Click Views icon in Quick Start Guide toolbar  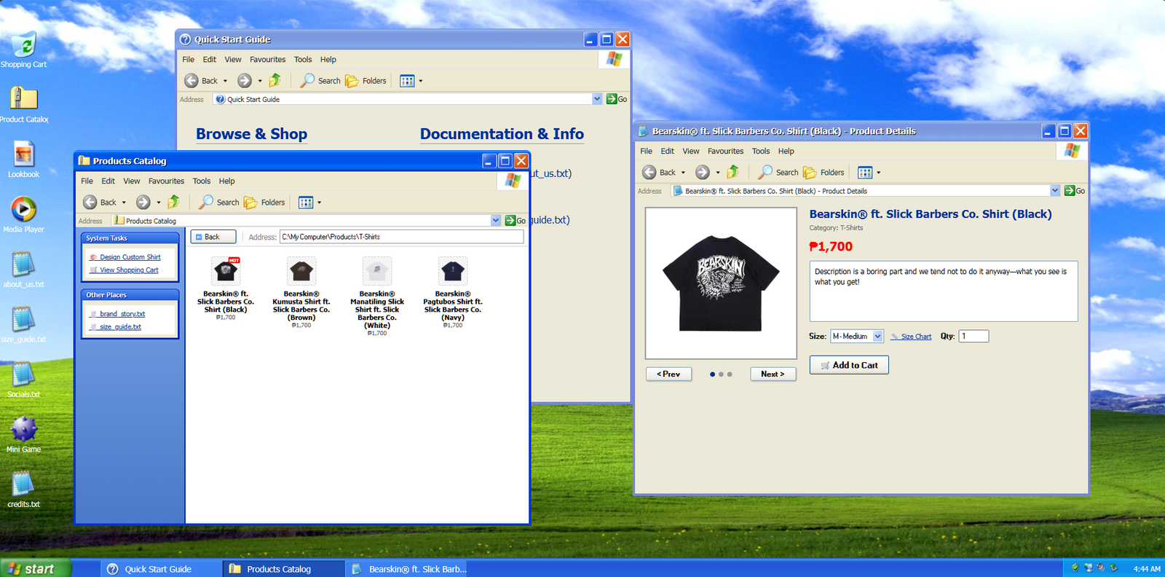tap(407, 81)
